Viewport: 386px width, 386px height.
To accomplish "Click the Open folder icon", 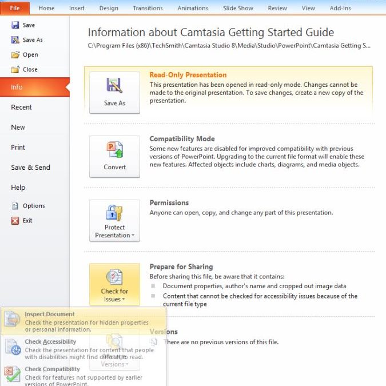I will tap(15, 55).
